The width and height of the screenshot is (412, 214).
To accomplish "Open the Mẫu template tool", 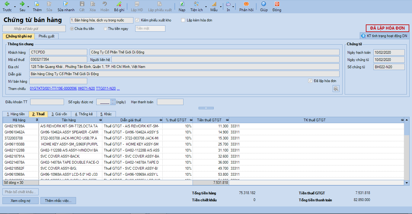I will (214, 6).
